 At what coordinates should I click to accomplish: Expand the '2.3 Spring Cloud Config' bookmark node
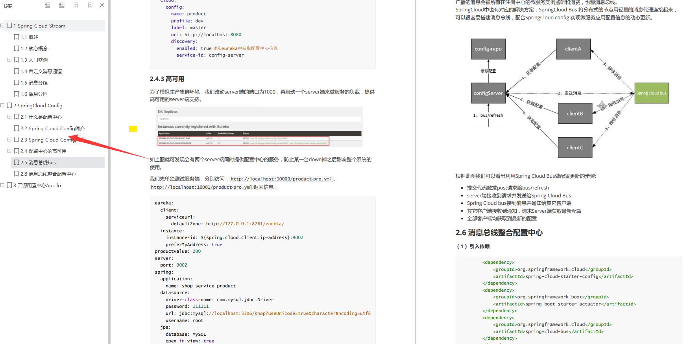pos(9,140)
